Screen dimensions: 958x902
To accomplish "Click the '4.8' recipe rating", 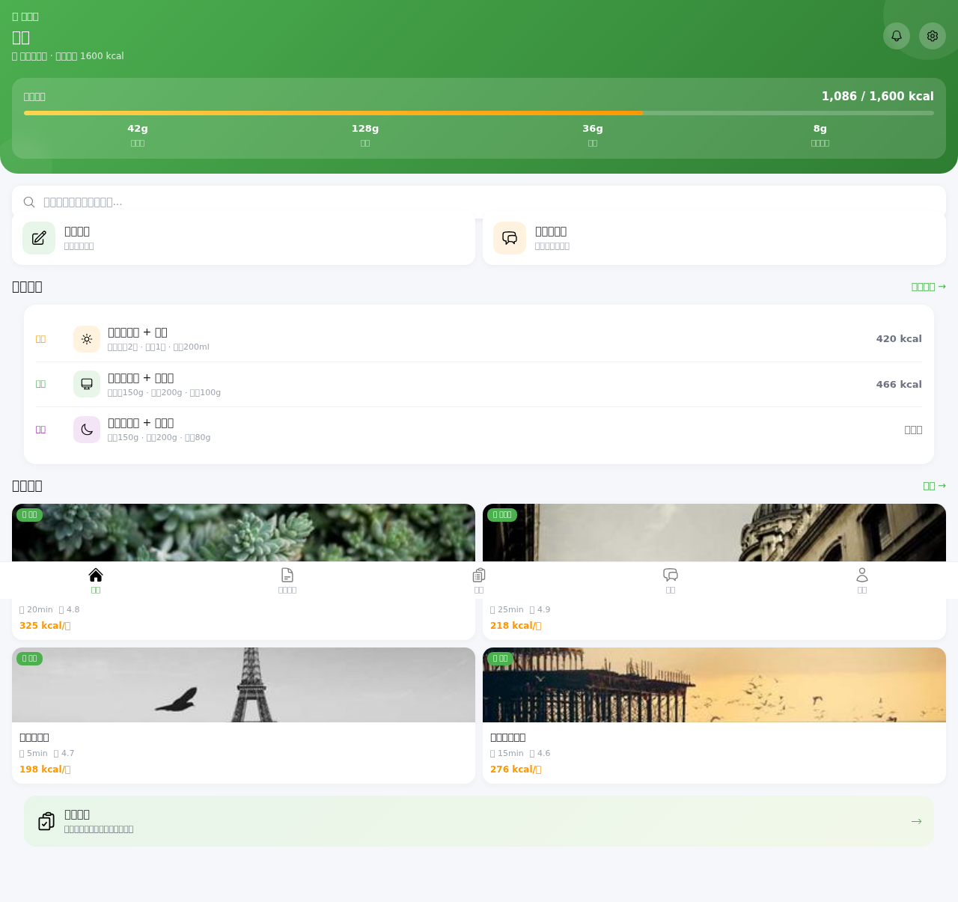I will tap(70, 610).
